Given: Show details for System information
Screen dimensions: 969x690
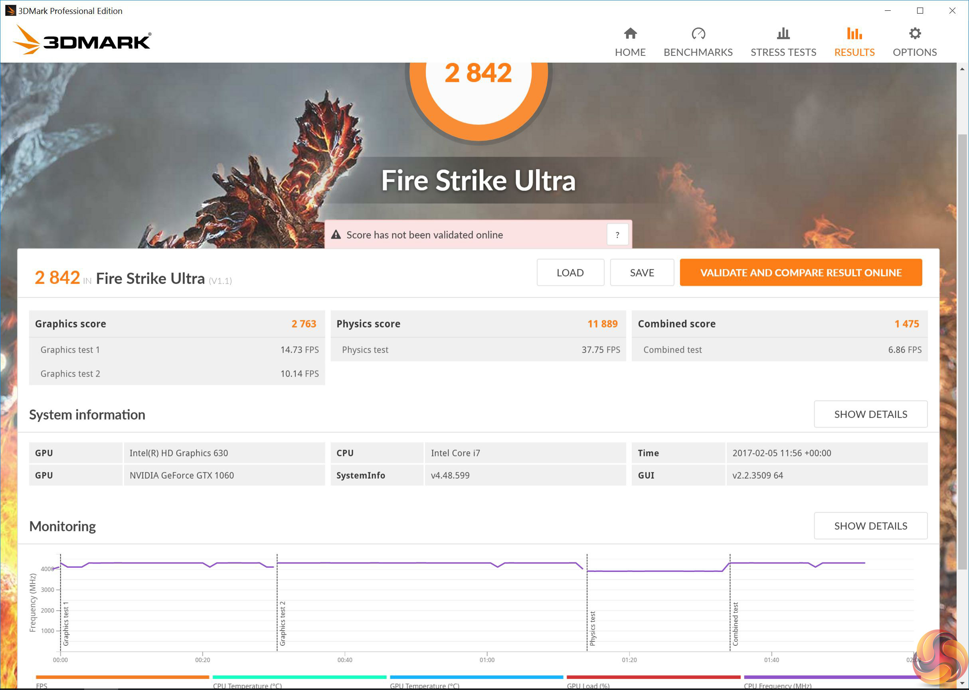Looking at the screenshot, I should tap(870, 414).
